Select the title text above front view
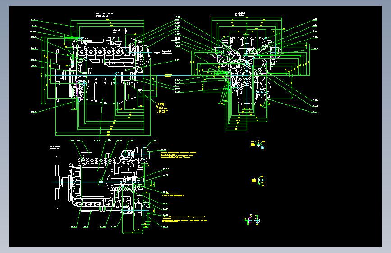The width and height of the screenshot is (391, 253). pyautogui.click(x=239, y=14)
